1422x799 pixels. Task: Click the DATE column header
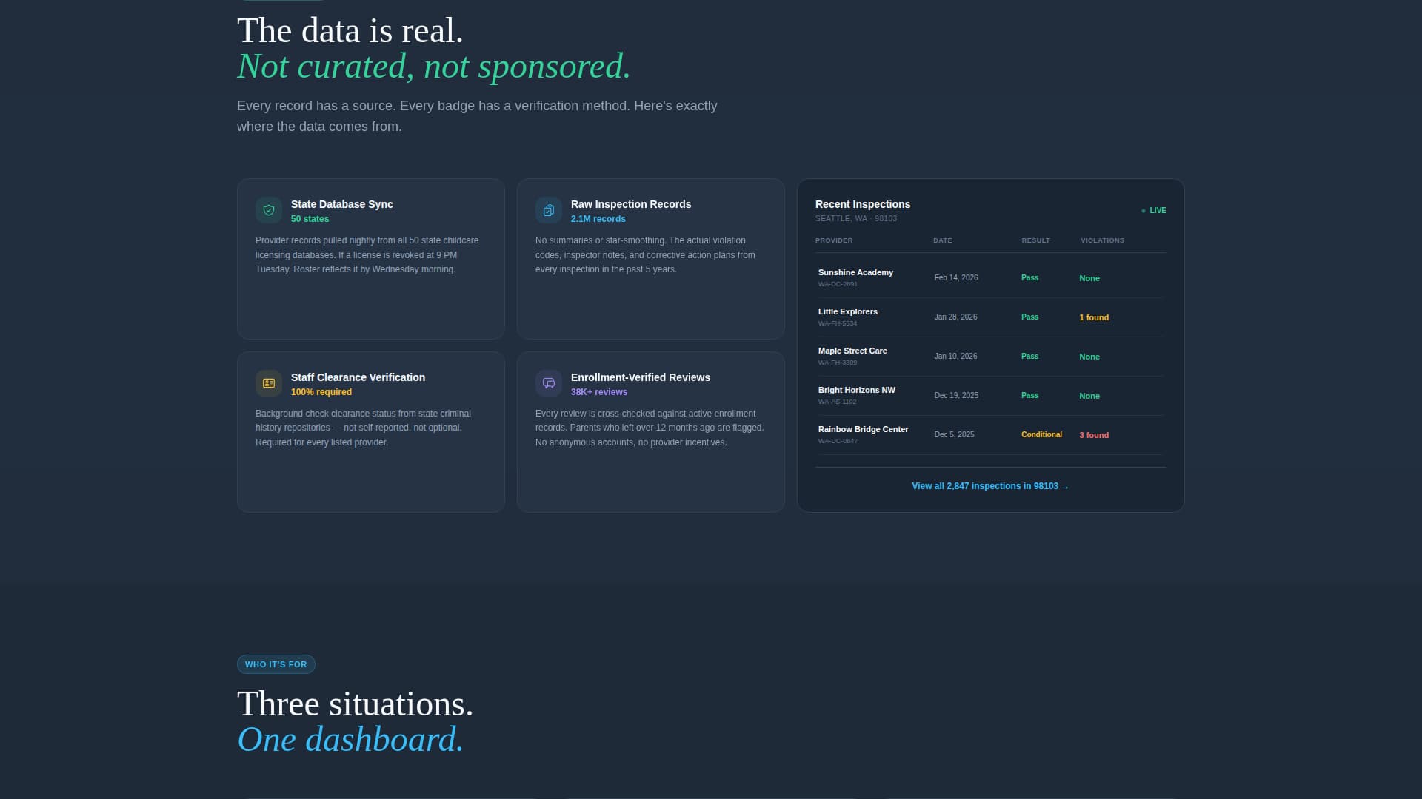point(943,240)
